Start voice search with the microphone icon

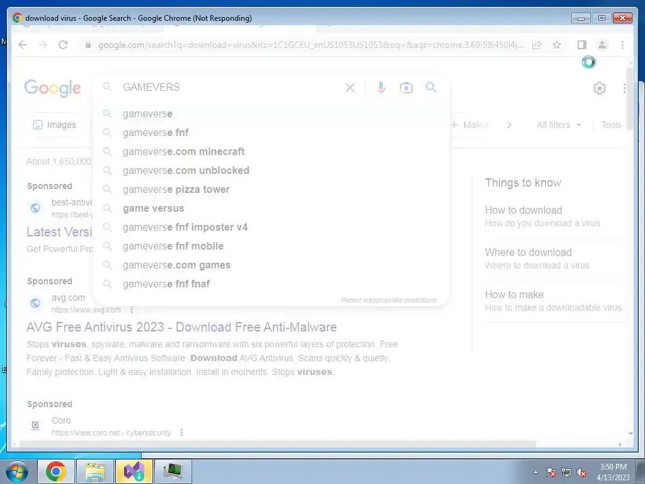click(x=381, y=88)
